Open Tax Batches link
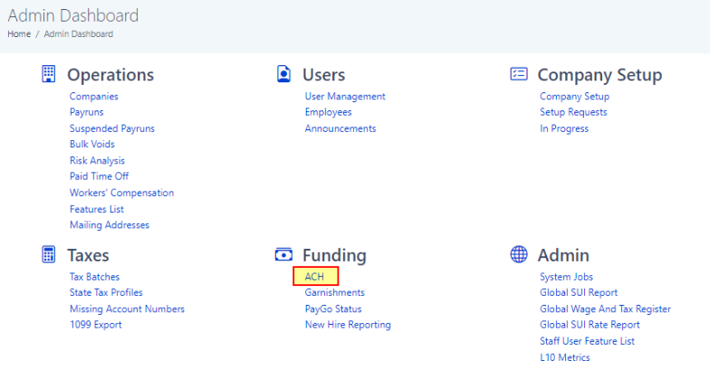The height and width of the screenshot is (379, 710). (94, 277)
